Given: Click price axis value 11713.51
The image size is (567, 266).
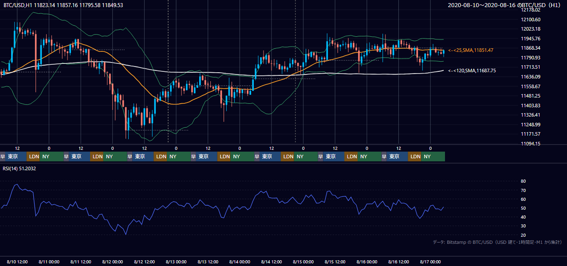Looking at the screenshot, I should [531, 67].
